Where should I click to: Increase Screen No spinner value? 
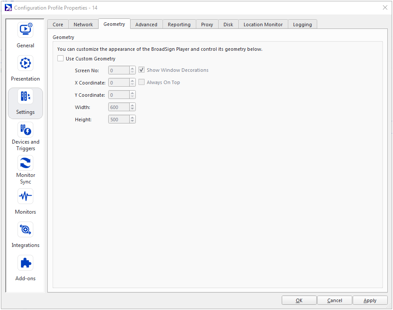pos(132,68)
